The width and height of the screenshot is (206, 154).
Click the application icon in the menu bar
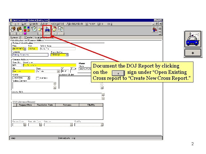pyautogui.click(x=11, y=24)
